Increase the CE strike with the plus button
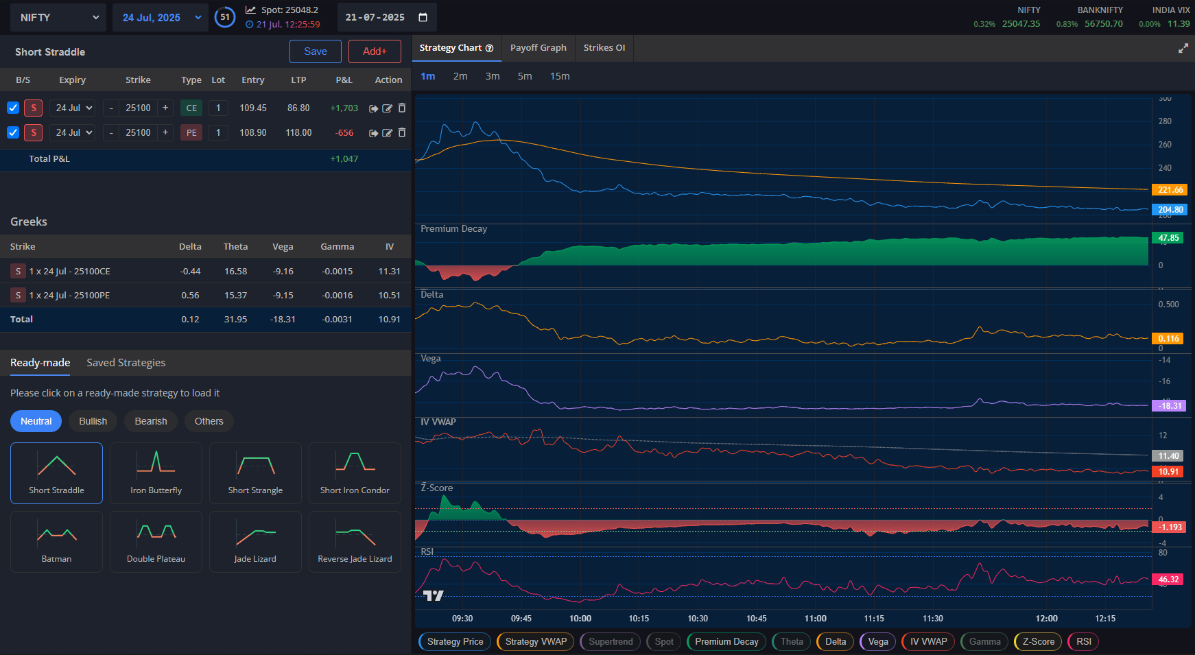 [x=165, y=108]
